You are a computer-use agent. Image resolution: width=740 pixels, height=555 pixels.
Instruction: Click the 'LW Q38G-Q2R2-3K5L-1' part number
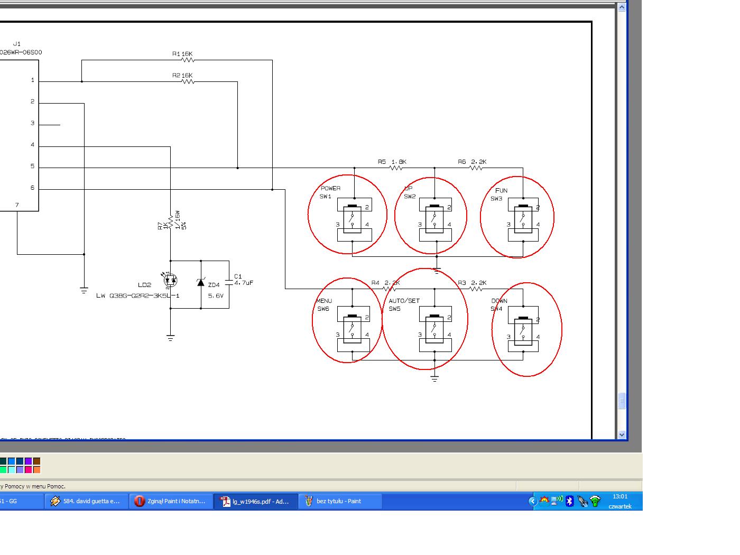137,296
